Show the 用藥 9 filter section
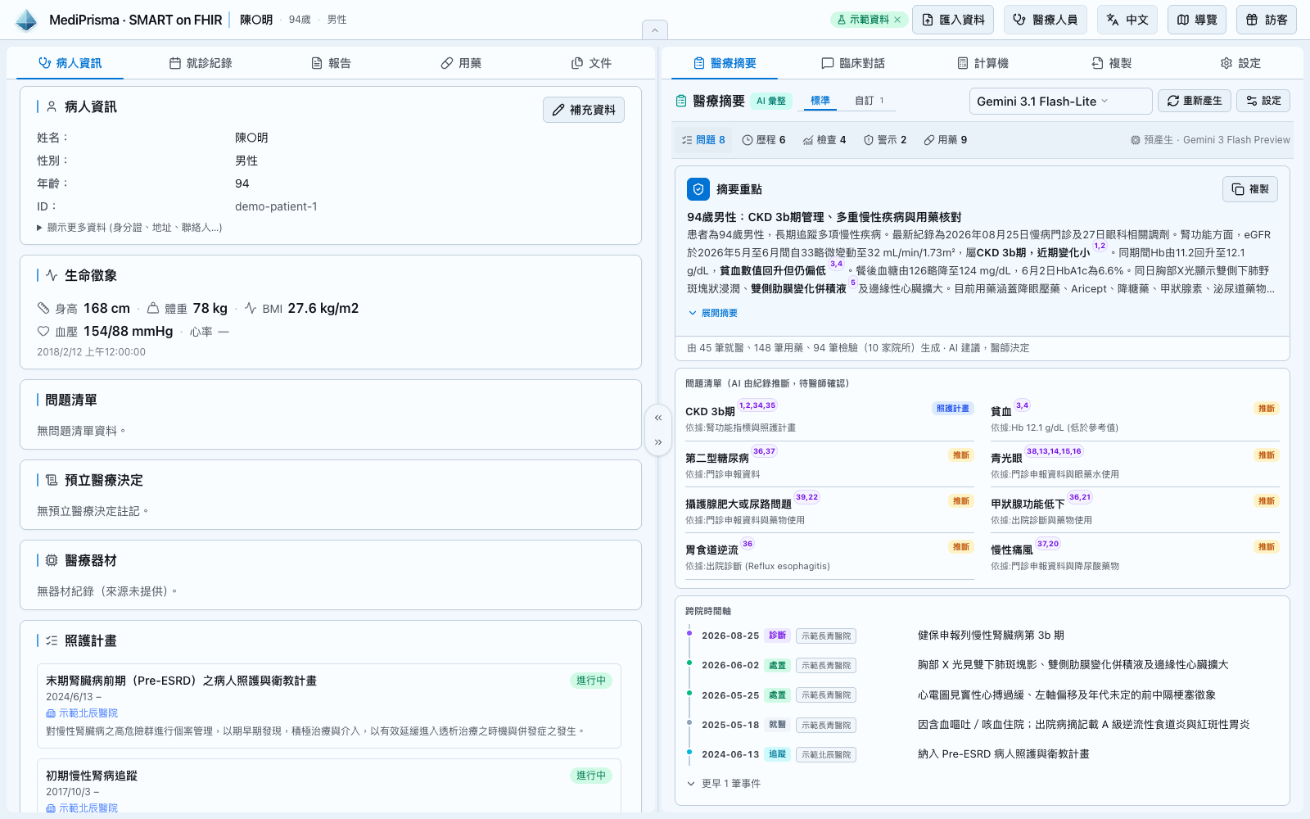The image size is (1310, 819). 946,140
